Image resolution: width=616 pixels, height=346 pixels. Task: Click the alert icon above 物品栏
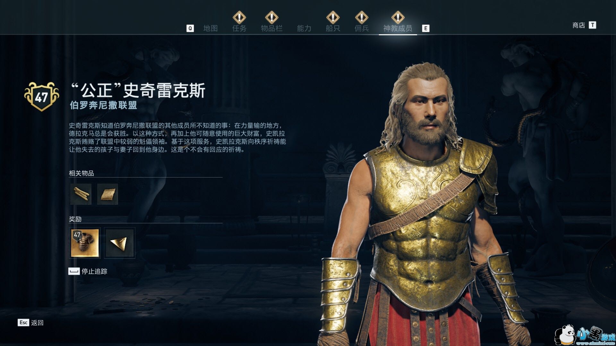pos(272,17)
